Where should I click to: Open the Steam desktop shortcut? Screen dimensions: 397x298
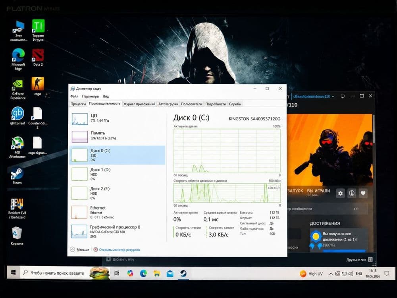tap(17, 176)
